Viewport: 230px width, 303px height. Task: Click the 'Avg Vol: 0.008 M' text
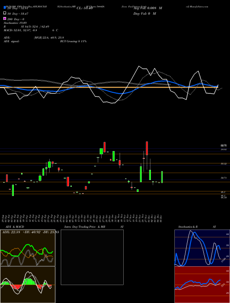148,8
